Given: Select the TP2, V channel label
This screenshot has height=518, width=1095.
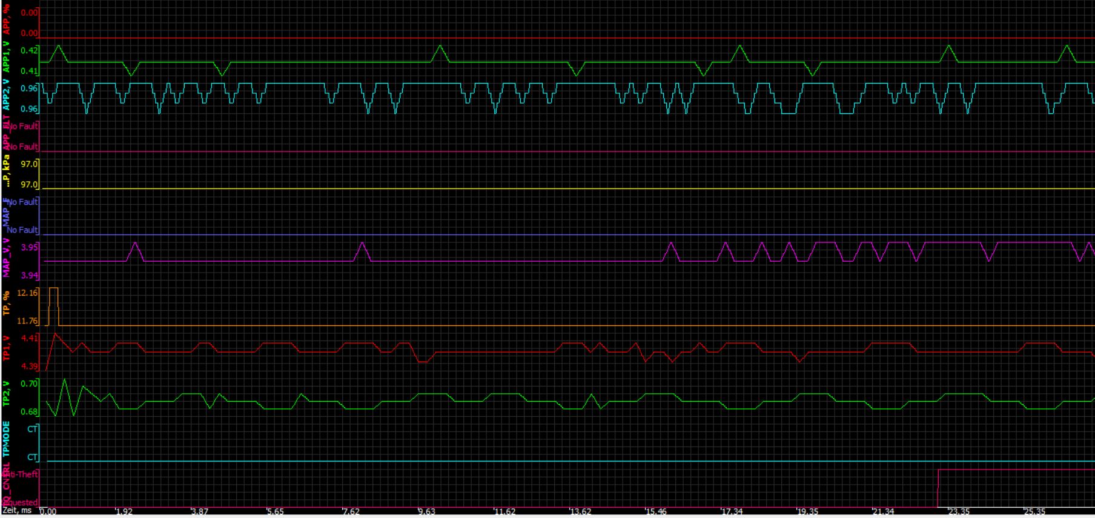Looking at the screenshot, I should (7, 394).
